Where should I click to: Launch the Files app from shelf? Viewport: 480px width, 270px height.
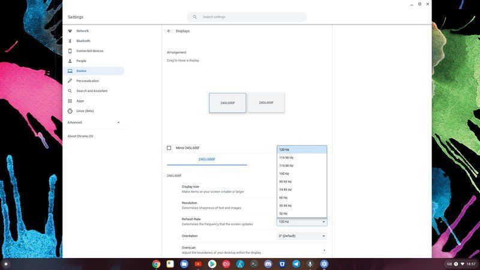184,264
